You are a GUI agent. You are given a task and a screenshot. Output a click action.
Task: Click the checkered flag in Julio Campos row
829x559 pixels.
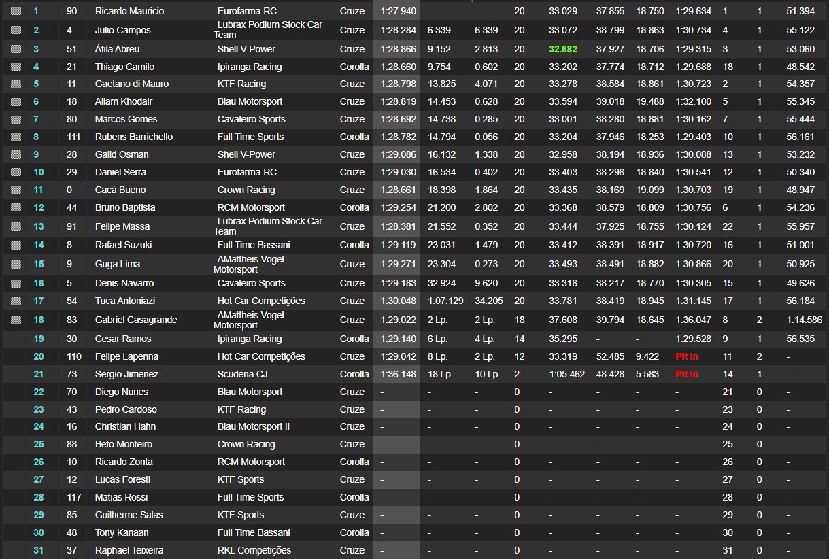(x=16, y=30)
